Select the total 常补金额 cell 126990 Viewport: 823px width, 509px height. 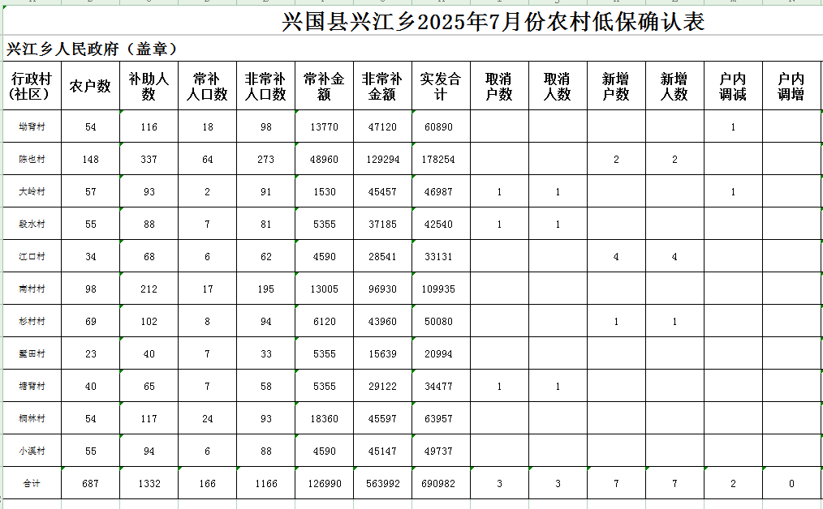point(324,484)
